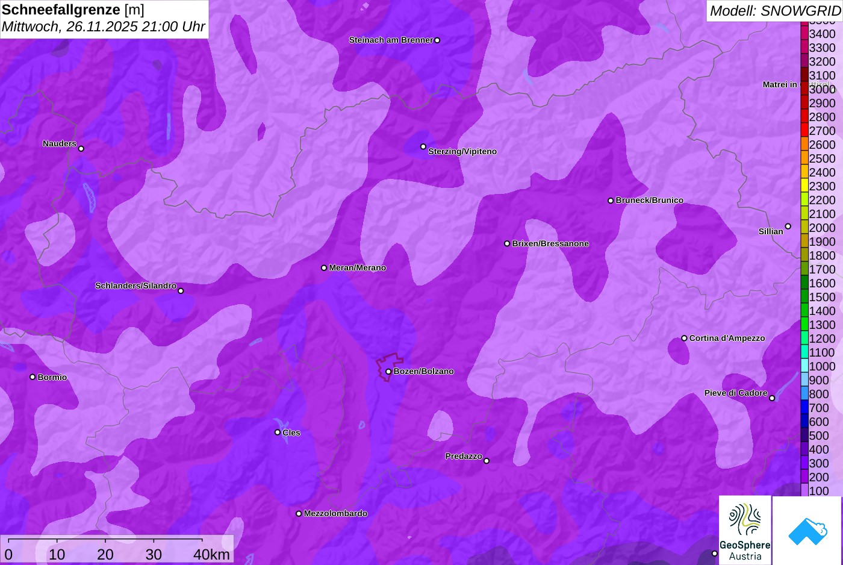Select the 3100 m legend color swatch
Image resolution: width=843 pixels, height=565 pixels.
[804, 75]
